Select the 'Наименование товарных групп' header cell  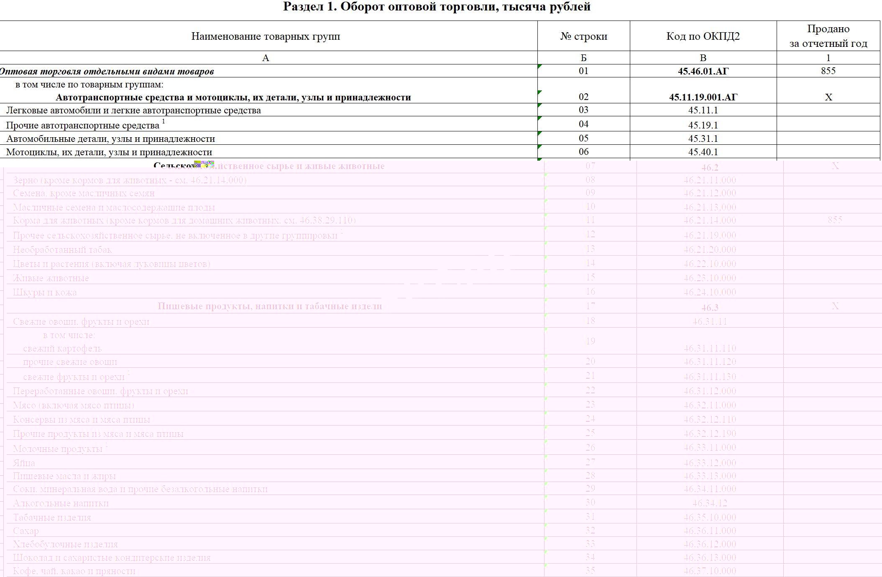(x=266, y=36)
